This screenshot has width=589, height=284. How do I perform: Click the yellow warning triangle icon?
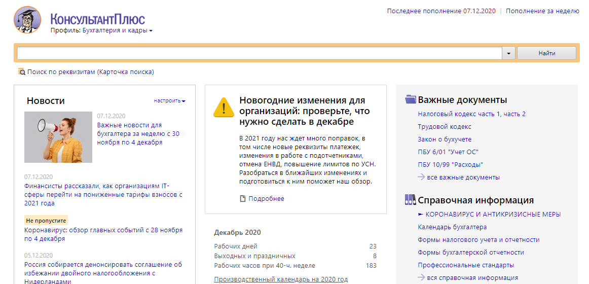tap(224, 107)
